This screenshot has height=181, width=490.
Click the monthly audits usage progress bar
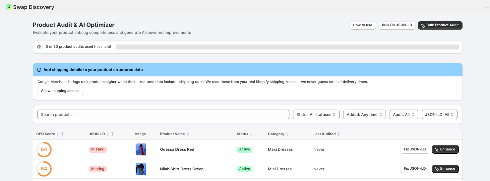click(287, 47)
